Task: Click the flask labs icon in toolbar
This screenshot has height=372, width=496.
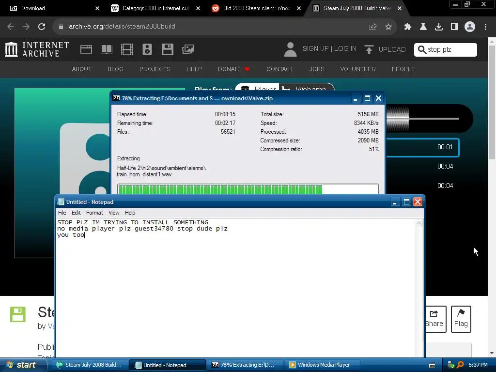Action: tap(423, 27)
